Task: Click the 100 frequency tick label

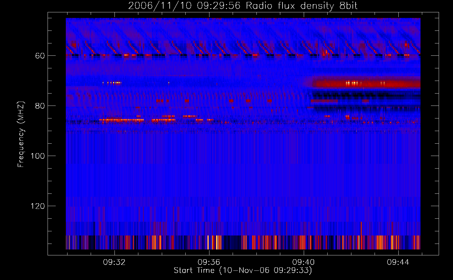Action: click(38, 156)
